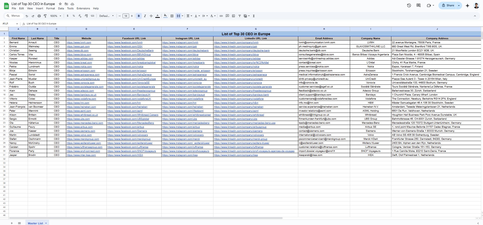Open text rotation options
This screenshot has height=225, width=483.
(213, 16)
